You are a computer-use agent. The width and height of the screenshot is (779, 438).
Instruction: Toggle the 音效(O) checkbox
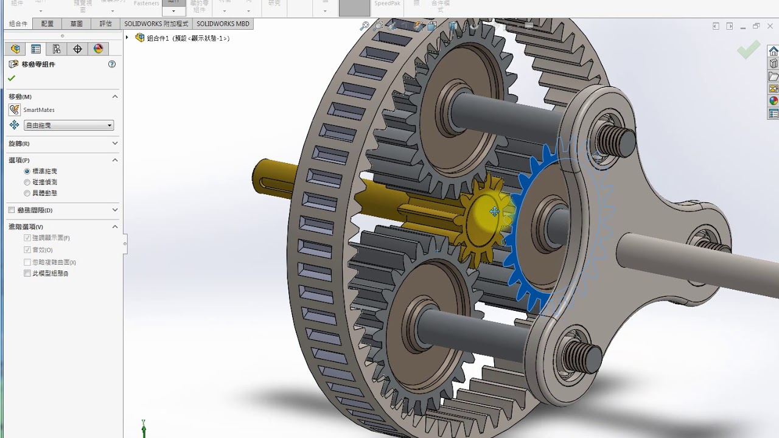coord(27,250)
